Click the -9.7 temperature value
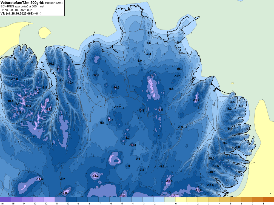The height and width of the screenshot is (205, 274). 62,179
